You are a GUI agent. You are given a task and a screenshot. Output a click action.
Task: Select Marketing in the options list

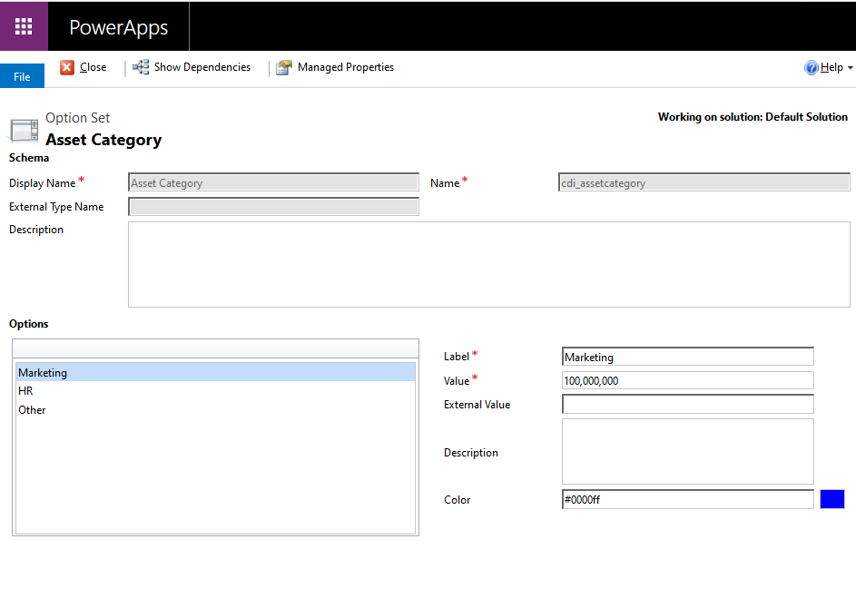216,372
